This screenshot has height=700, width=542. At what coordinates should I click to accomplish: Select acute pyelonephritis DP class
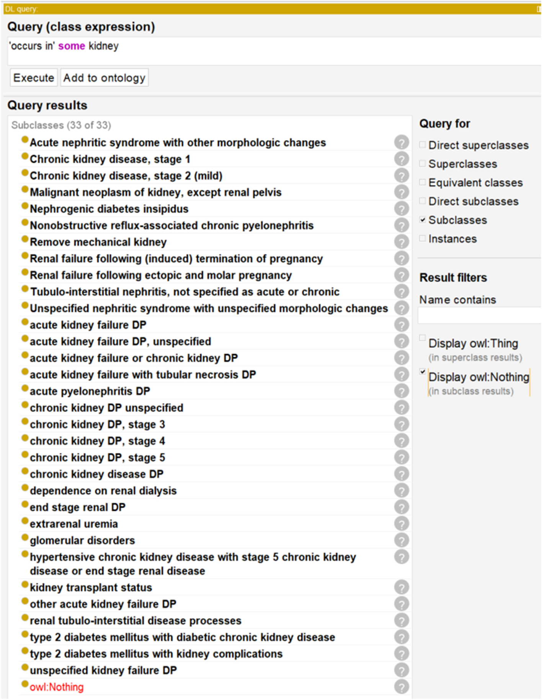pyautogui.click(x=90, y=391)
